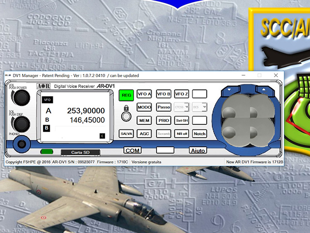Open the COM port settings

(132, 150)
